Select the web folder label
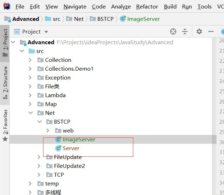Viewport: 224px width, 195px height. pos(68,131)
